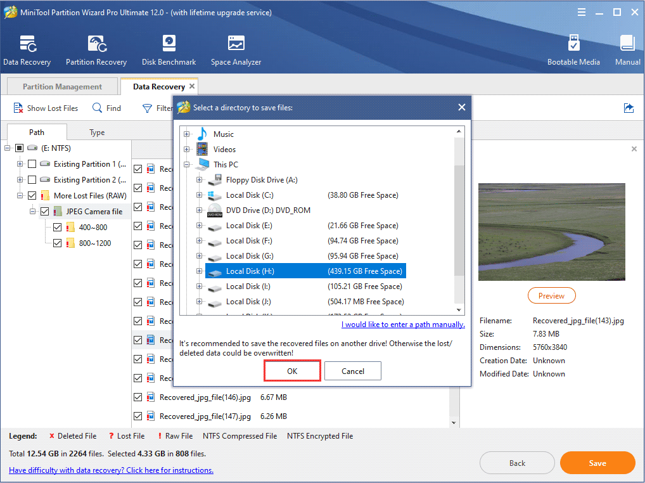Expand the Local Disk (H:) node
The height and width of the screenshot is (483, 645).
tap(199, 271)
